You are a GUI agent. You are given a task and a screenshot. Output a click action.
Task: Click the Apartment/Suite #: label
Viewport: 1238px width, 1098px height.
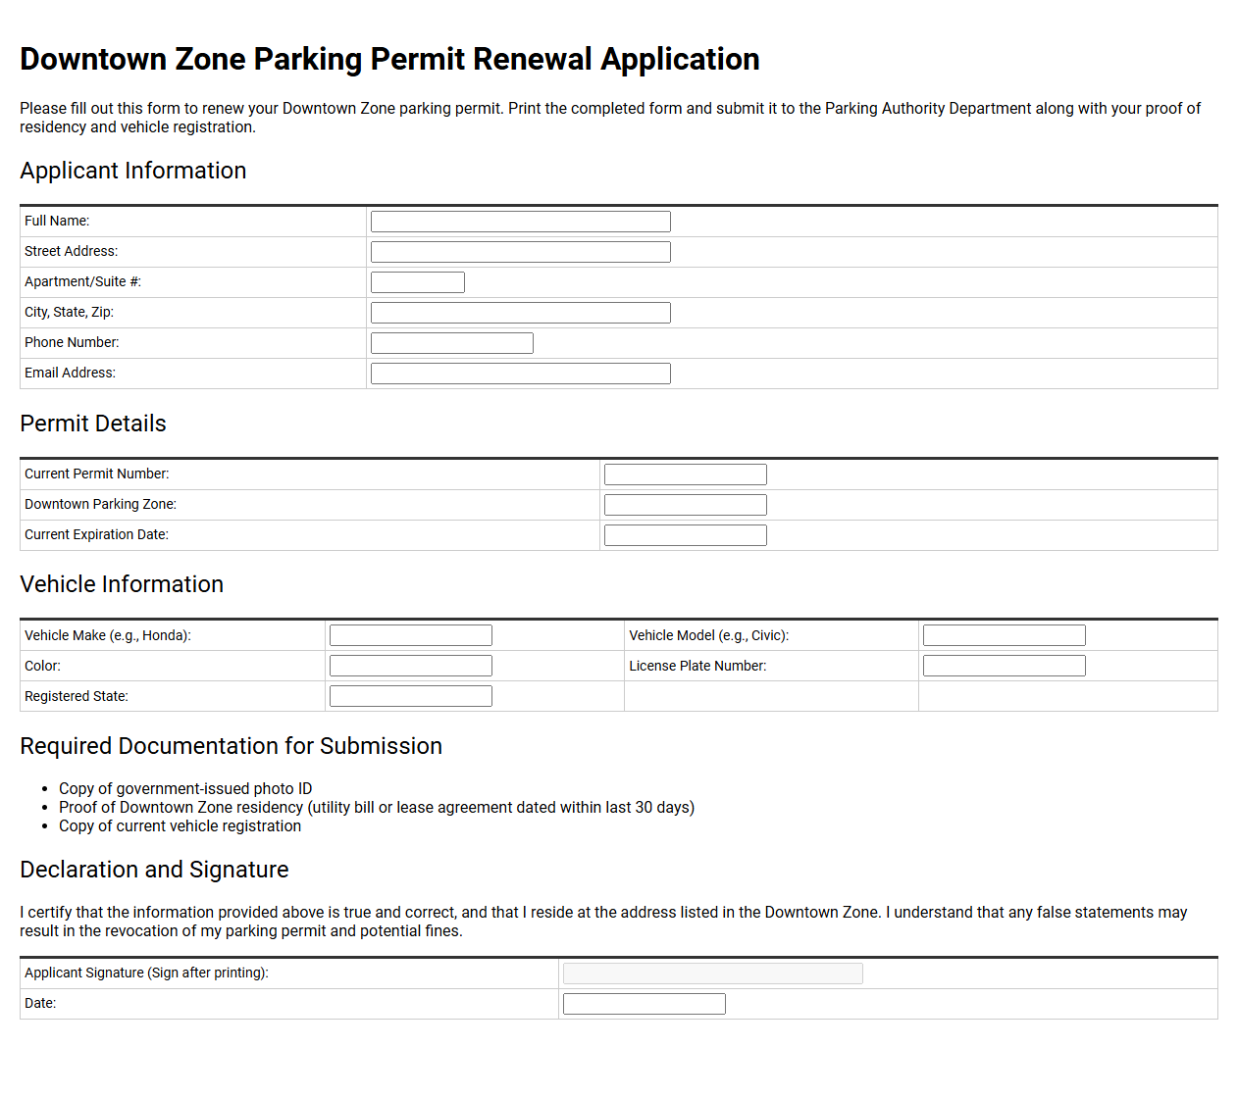point(83,282)
